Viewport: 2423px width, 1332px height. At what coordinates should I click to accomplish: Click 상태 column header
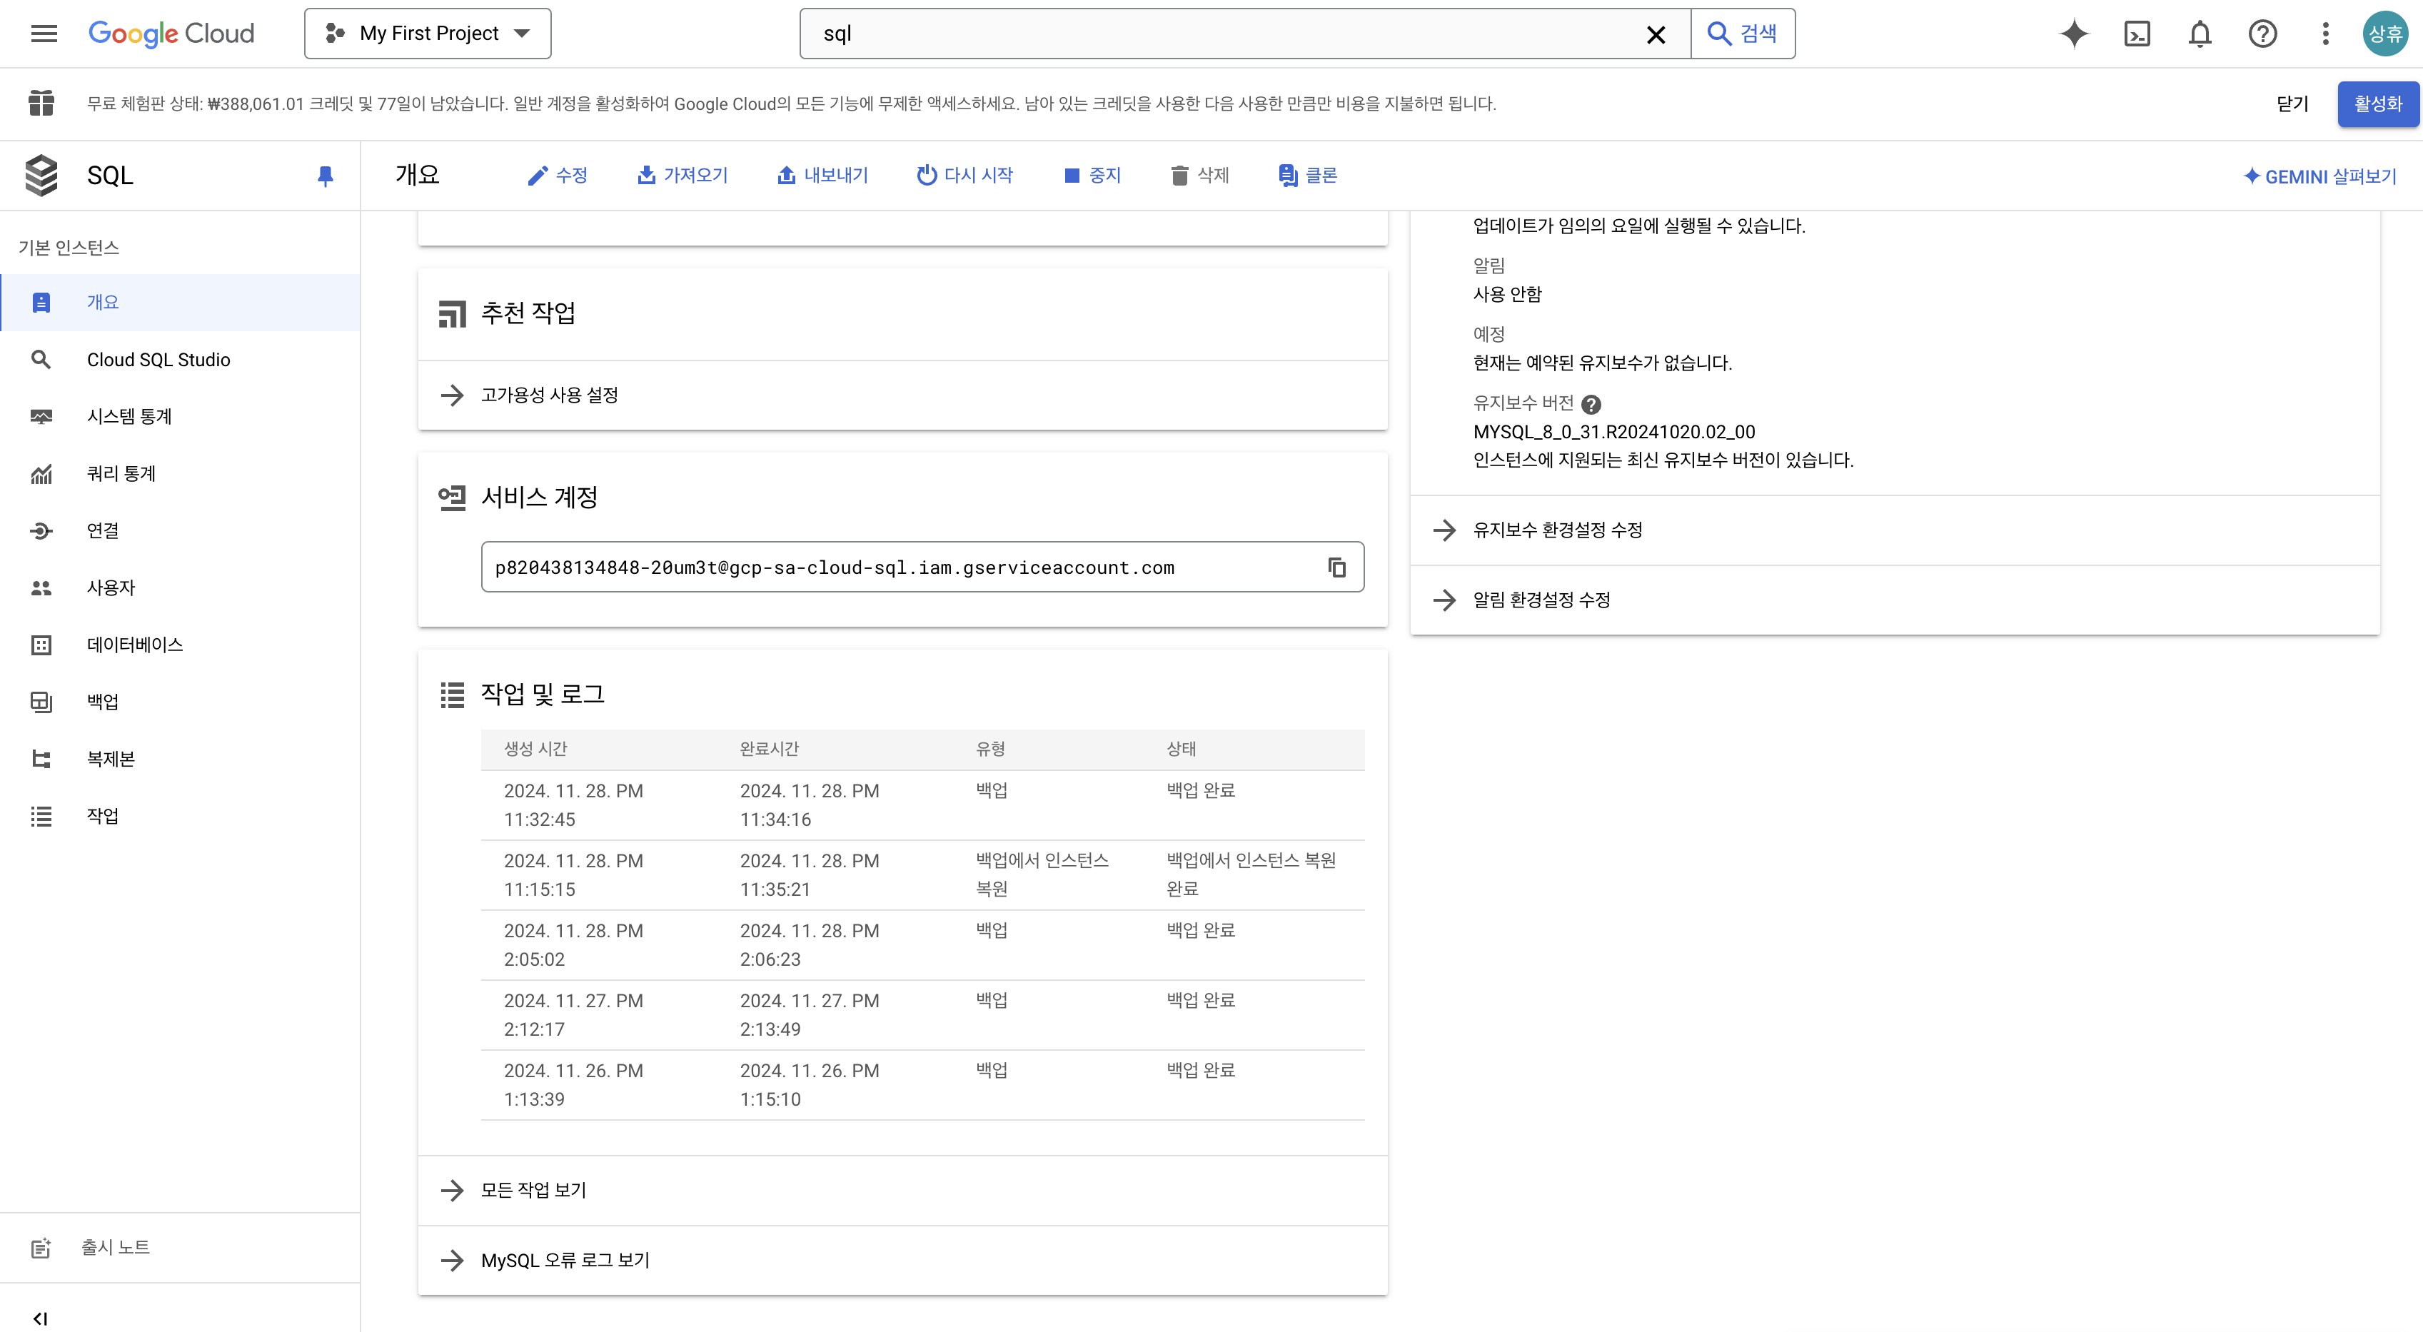click(1182, 749)
